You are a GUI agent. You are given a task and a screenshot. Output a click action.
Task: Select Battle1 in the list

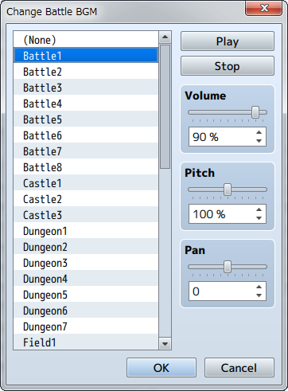[86, 56]
